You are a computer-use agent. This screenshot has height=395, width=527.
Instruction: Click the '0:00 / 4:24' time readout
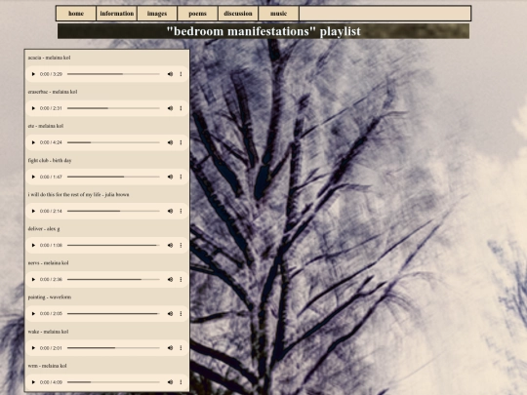point(51,142)
